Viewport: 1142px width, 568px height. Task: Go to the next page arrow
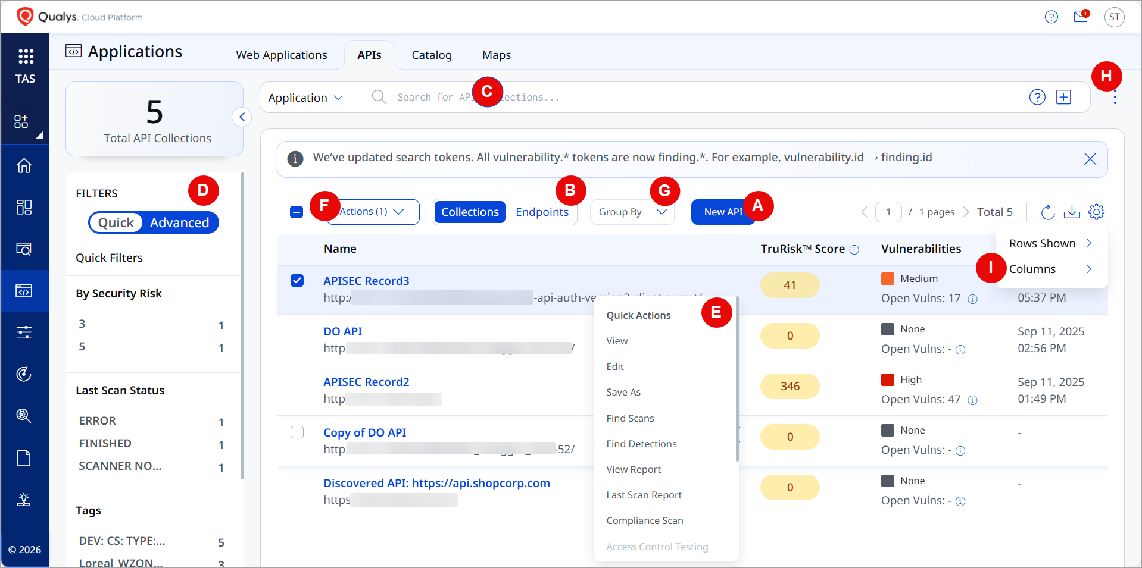pos(966,212)
